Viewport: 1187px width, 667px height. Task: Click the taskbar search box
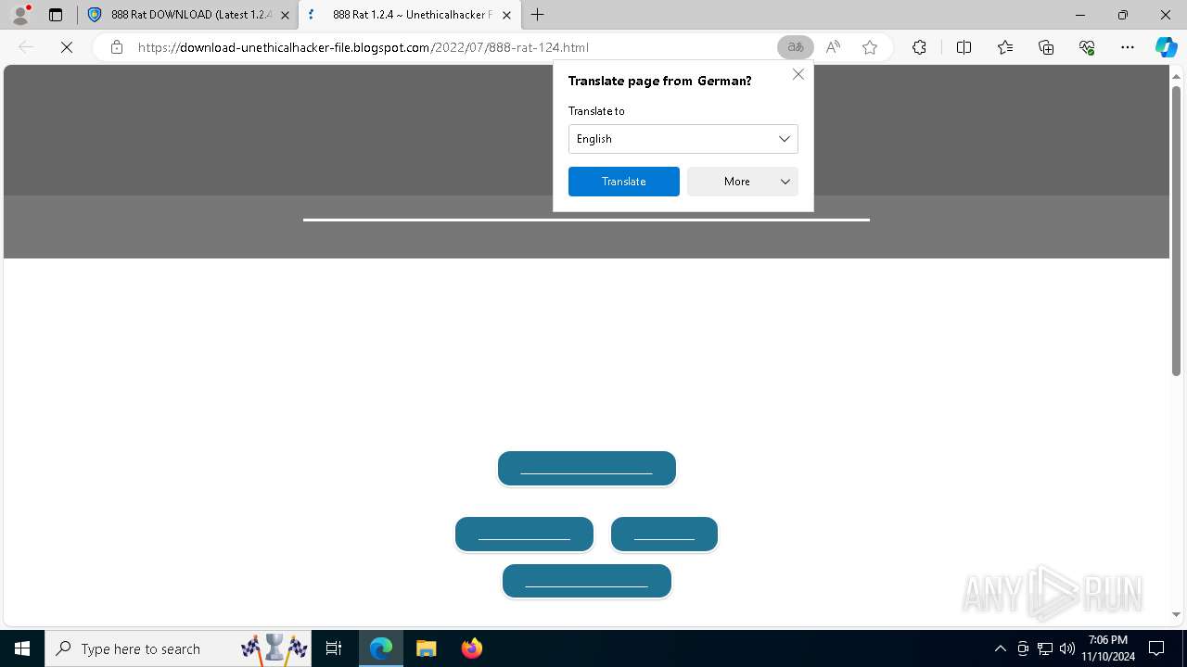pyautogui.click(x=178, y=648)
